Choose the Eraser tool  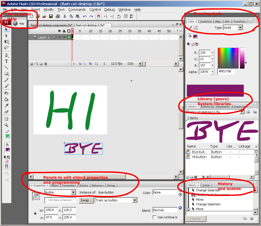pyautogui.click(x=7, y=112)
